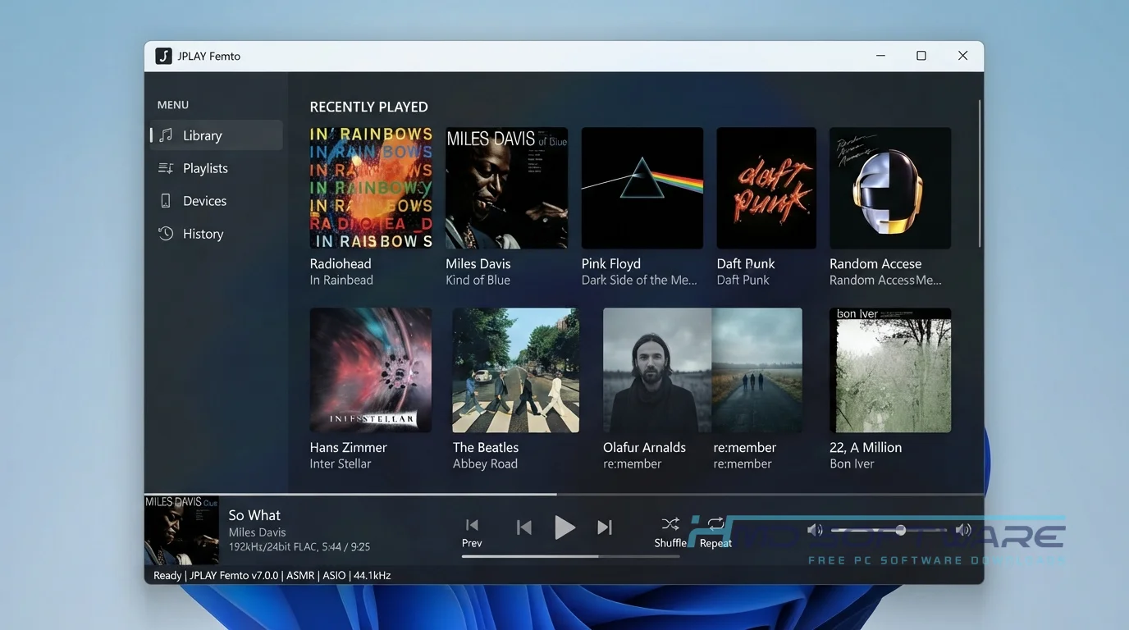This screenshot has height=630, width=1129.
Task: Select Library menu item
Action: pos(217,135)
